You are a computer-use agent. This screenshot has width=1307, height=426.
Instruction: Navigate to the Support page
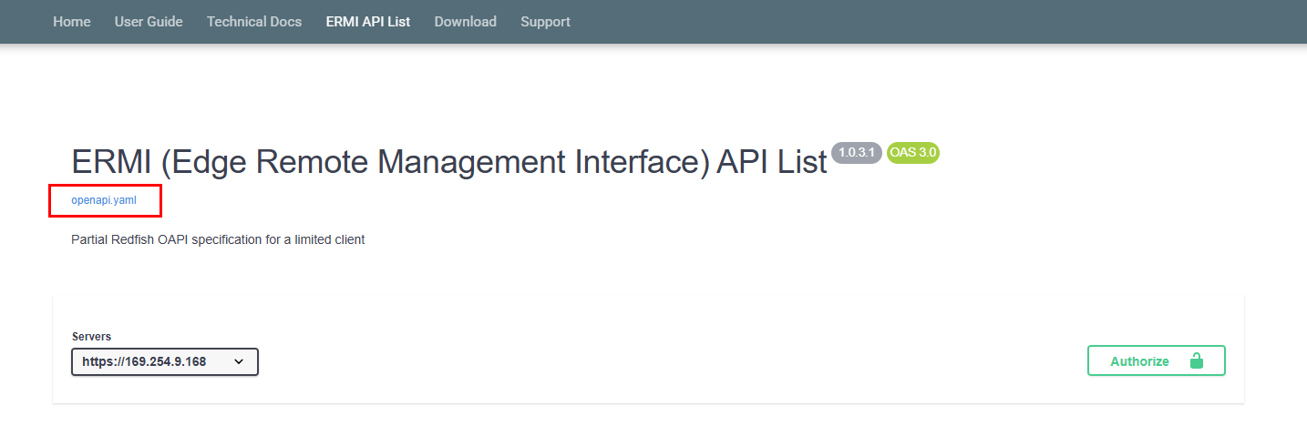click(545, 22)
